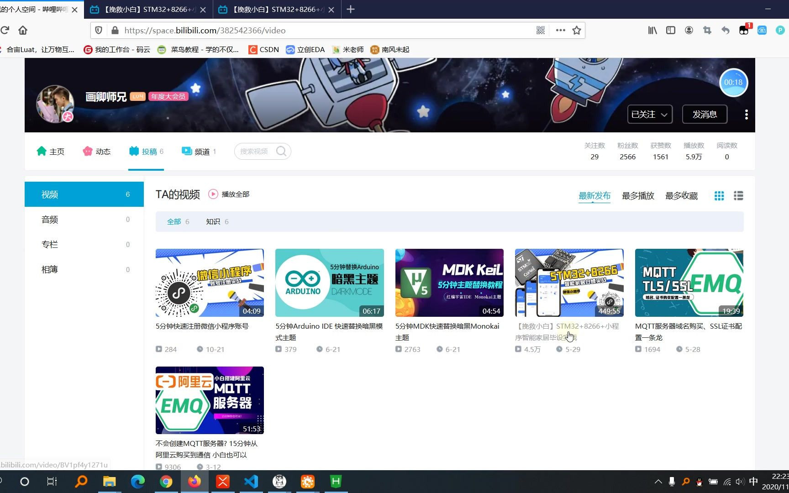789x493 pixels.
Task: Click the 00:18 timer bubble
Action: (x=733, y=82)
